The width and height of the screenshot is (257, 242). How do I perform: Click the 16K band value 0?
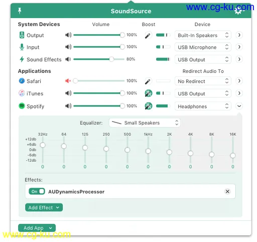click(x=233, y=167)
